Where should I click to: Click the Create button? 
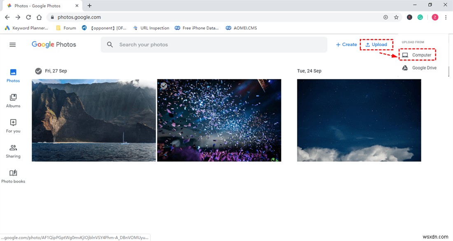pyautogui.click(x=346, y=44)
